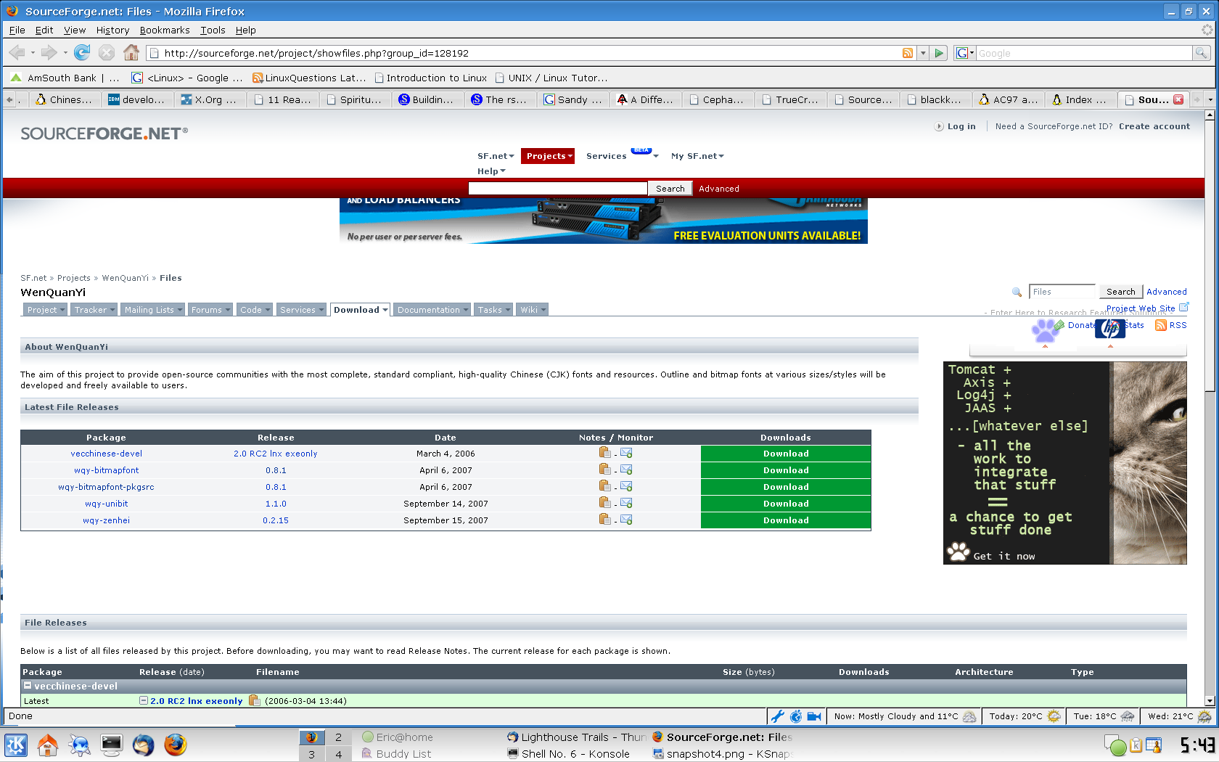This screenshot has height=762, width=1219.
Task: Click Create account link
Action: tap(1154, 126)
